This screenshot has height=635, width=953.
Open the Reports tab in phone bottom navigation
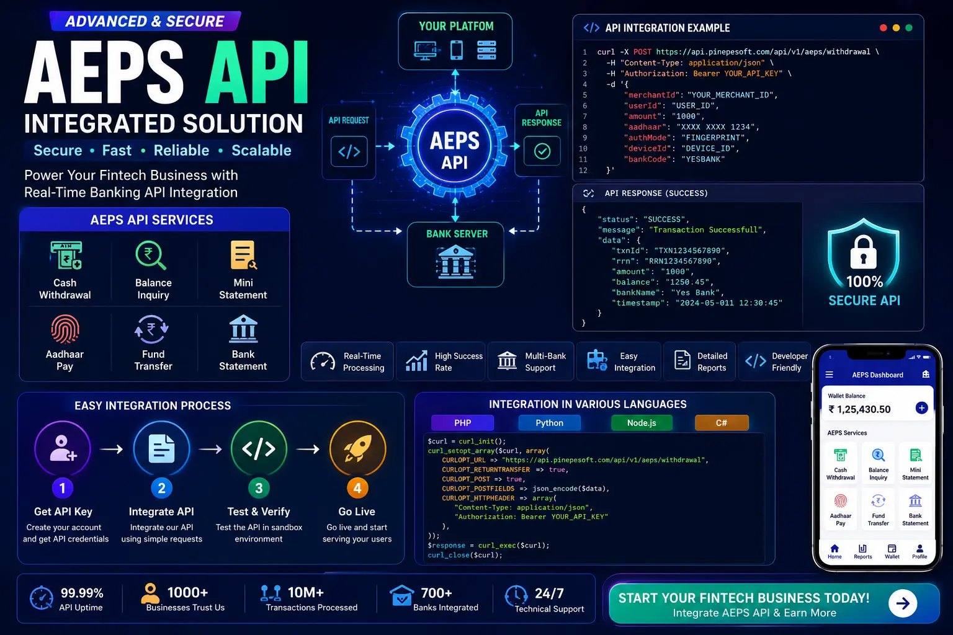pos(862,551)
